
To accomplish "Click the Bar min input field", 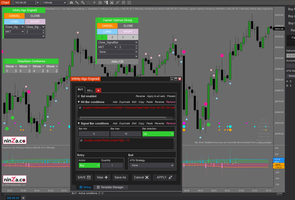I will click(94, 134).
